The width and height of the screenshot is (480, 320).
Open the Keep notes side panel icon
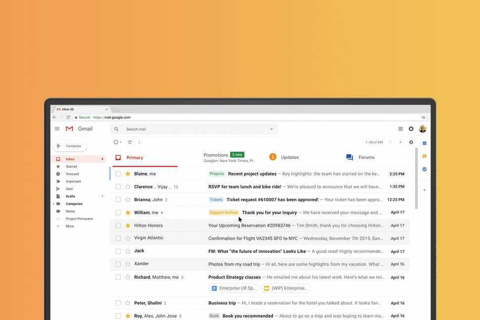pos(424,156)
